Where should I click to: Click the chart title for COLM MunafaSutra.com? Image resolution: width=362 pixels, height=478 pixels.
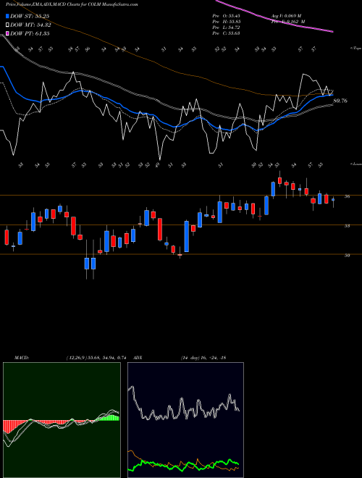coord(72,4)
